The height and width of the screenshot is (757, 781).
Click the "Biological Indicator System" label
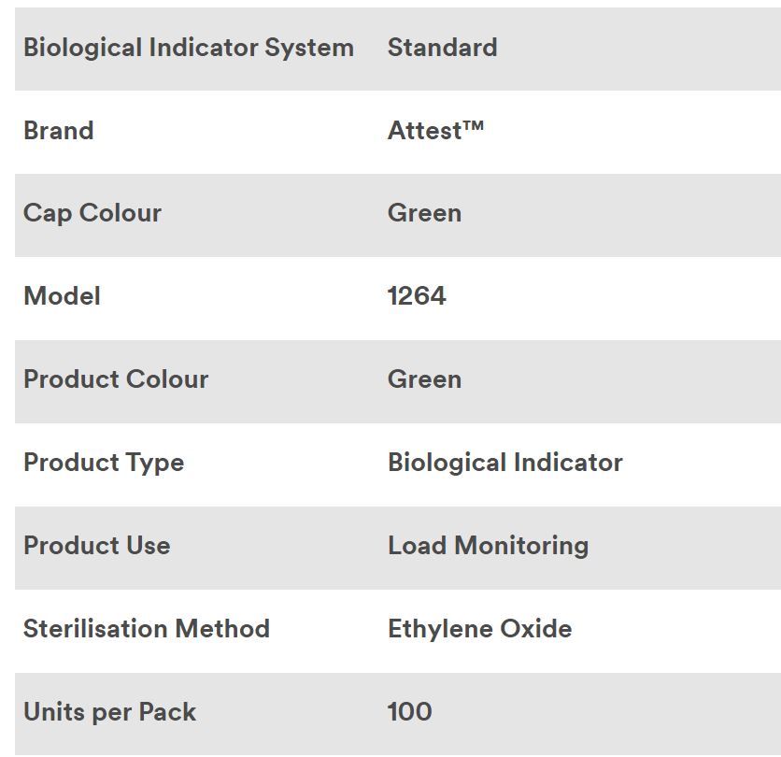click(188, 48)
